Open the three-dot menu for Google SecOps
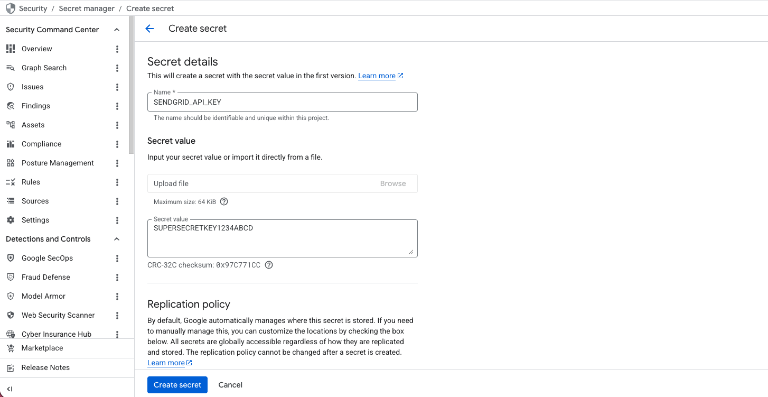Viewport: 768px width, 397px height. point(117,258)
